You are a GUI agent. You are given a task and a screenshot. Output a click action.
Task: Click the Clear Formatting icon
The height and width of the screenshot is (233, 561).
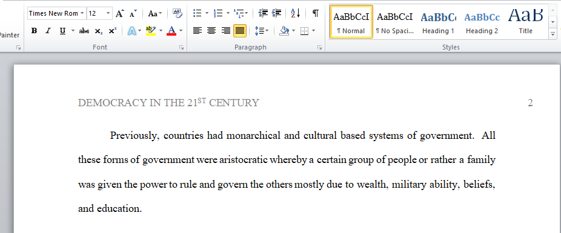(177, 13)
